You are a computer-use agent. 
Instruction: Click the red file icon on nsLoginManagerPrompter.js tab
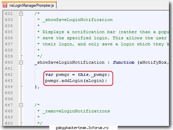(5, 5)
